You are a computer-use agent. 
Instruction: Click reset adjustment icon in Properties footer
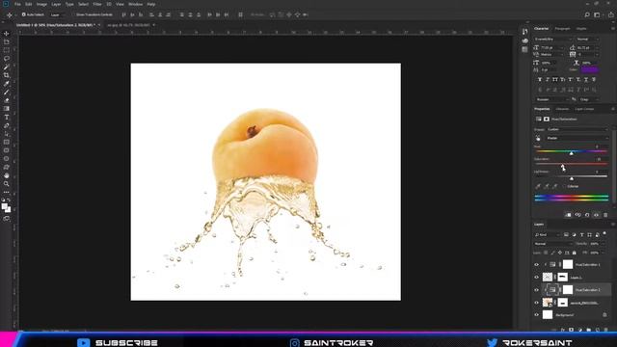tap(587, 215)
